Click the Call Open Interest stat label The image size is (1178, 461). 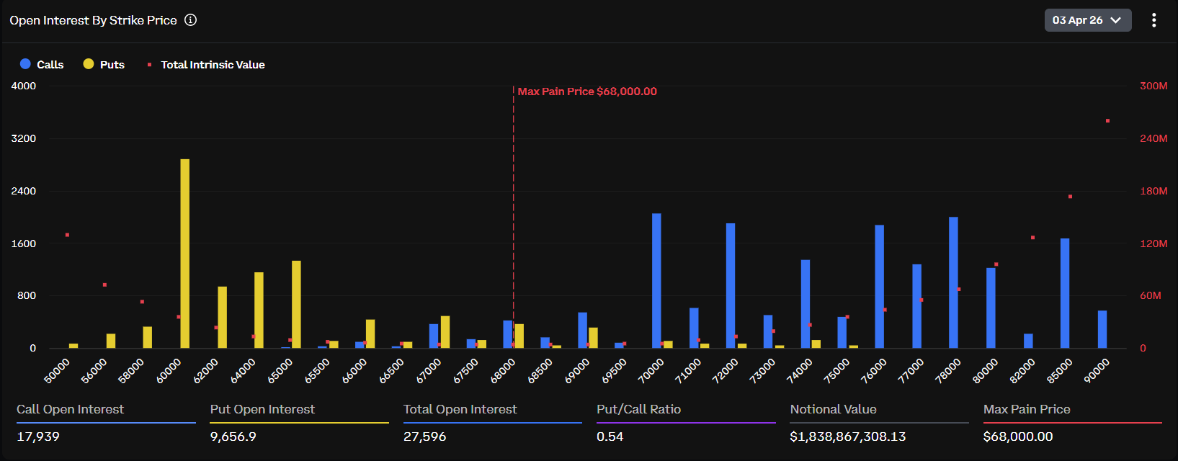[71, 409]
